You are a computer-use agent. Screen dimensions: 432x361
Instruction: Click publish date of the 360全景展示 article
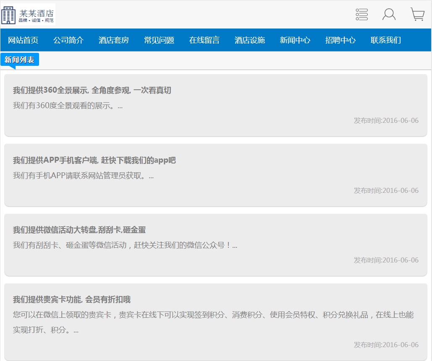point(386,120)
